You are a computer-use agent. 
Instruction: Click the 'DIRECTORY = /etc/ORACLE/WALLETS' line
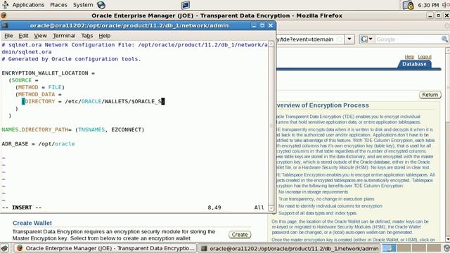point(94,101)
